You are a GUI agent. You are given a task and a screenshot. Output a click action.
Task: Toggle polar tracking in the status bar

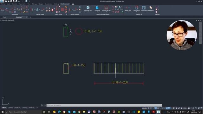pyautogui.click(x=158, y=108)
